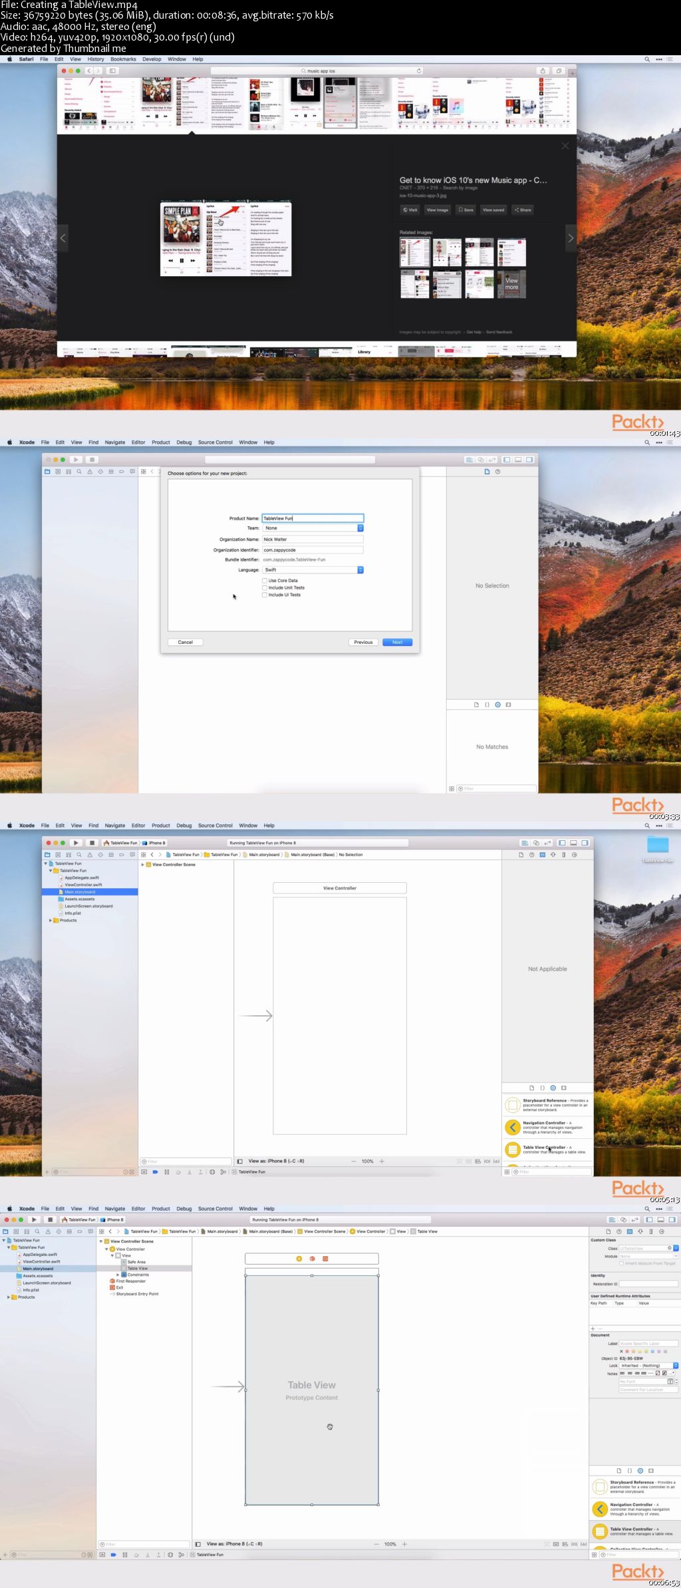Image resolution: width=681 pixels, height=1588 pixels.
Task: Click the Object library icon in the Table View window
Action: (x=640, y=1471)
